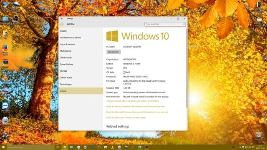Go back using the Settings back arrow
The width and height of the screenshot is (267, 150).
[x=62, y=18]
